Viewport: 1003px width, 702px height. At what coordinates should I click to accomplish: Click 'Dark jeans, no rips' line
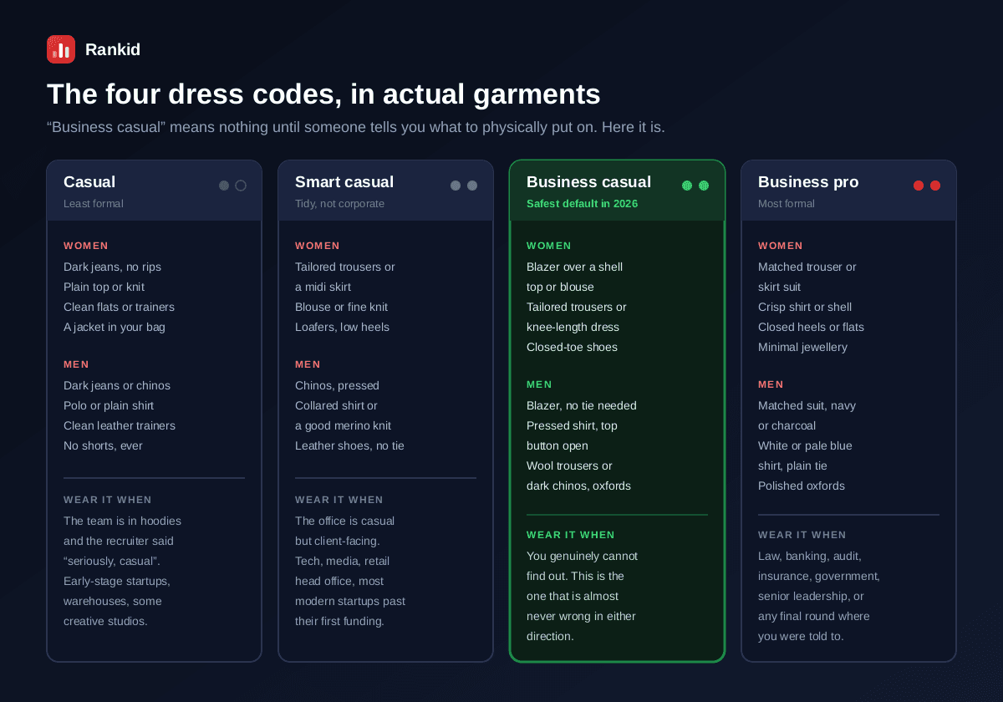pos(112,267)
